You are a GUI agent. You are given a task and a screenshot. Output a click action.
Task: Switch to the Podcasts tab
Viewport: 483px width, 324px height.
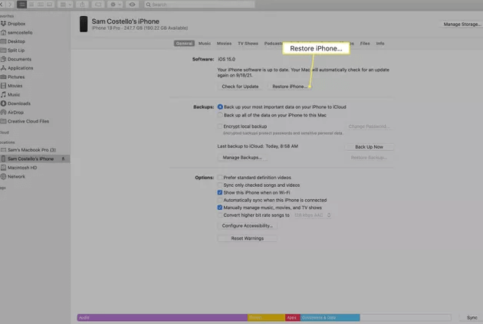(x=273, y=44)
